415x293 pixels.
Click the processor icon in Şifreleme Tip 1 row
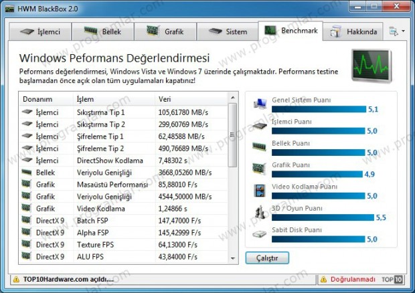[27, 136]
